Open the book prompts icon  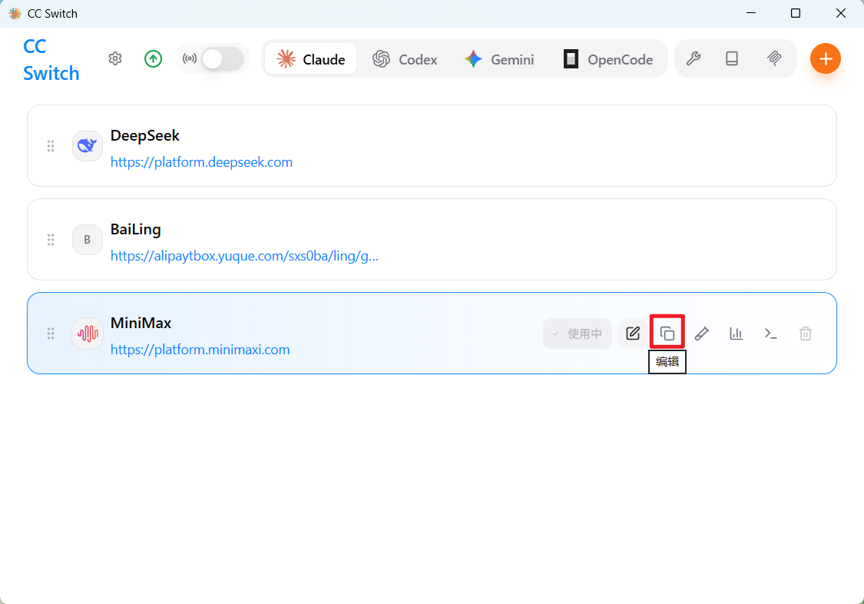pos(732,58)
